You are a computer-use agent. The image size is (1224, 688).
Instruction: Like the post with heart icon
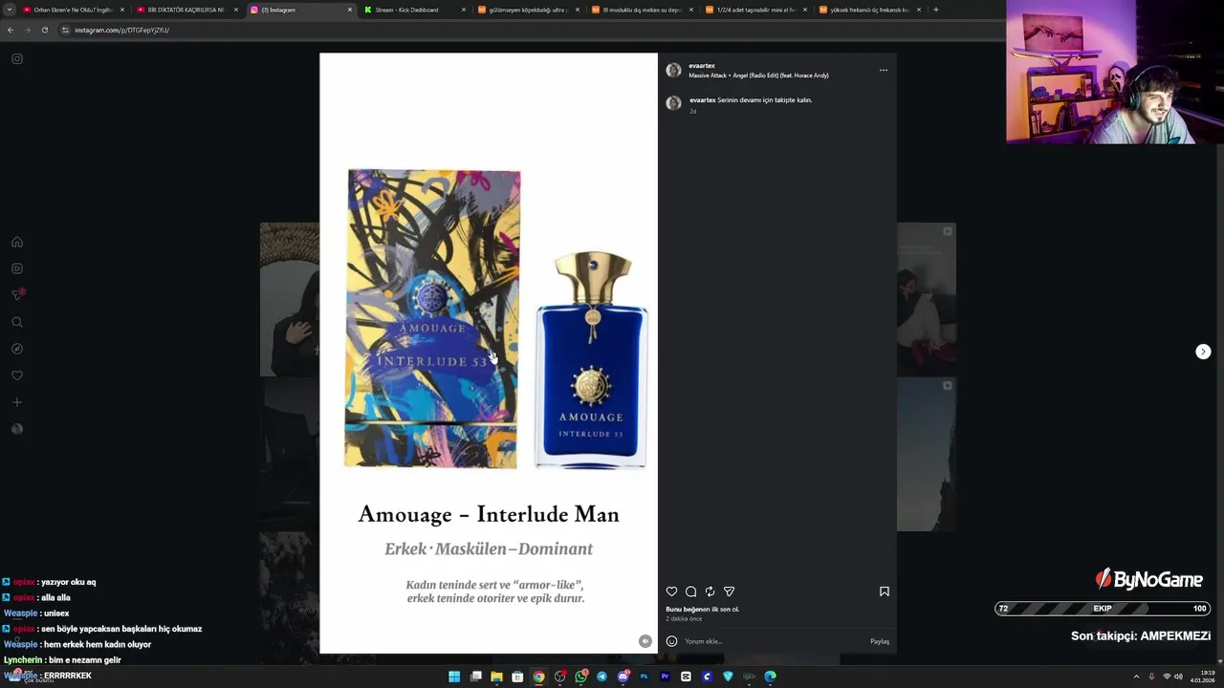point(671,591)
